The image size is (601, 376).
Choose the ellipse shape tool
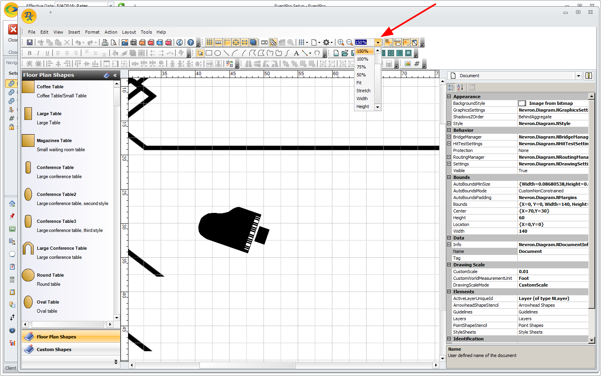[218, 53]
